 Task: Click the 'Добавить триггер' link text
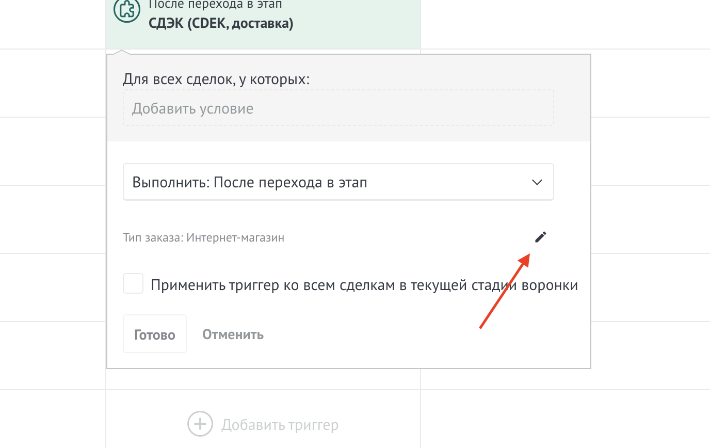point(280,425)
